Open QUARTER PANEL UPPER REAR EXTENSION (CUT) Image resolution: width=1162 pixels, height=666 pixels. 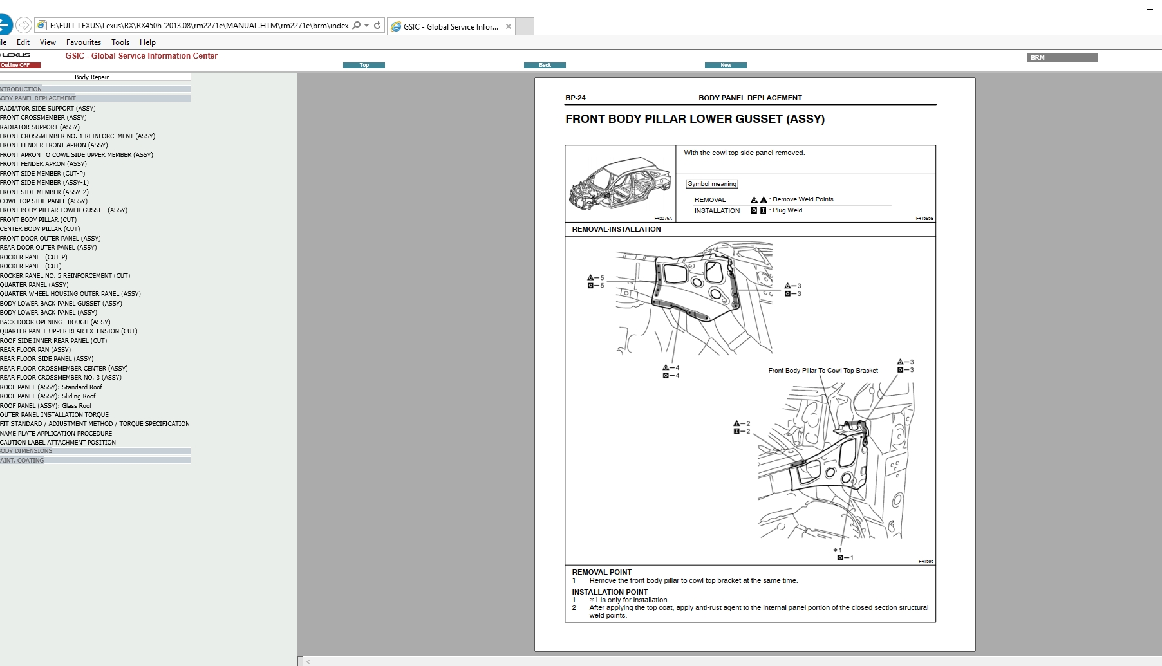pyautogui.click(x=69, y=331)
